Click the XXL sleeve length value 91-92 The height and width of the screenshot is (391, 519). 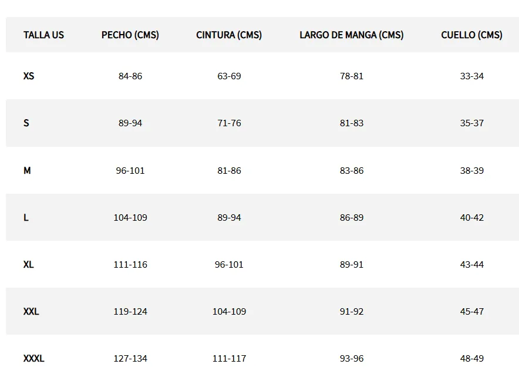[352, 312]
